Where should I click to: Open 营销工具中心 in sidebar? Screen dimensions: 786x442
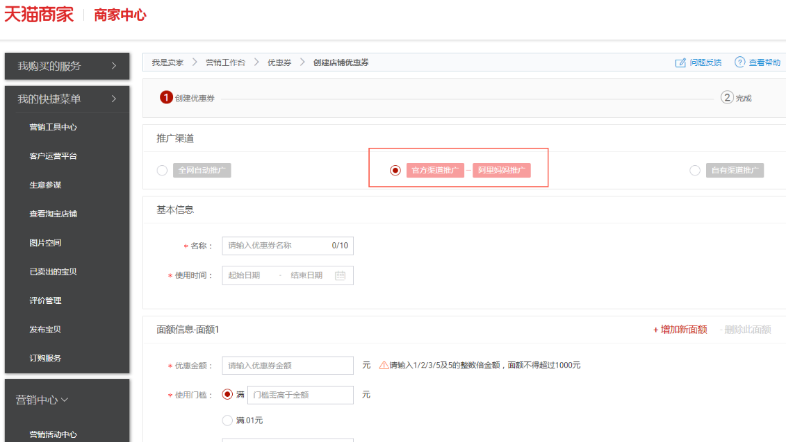click(53, 127)
